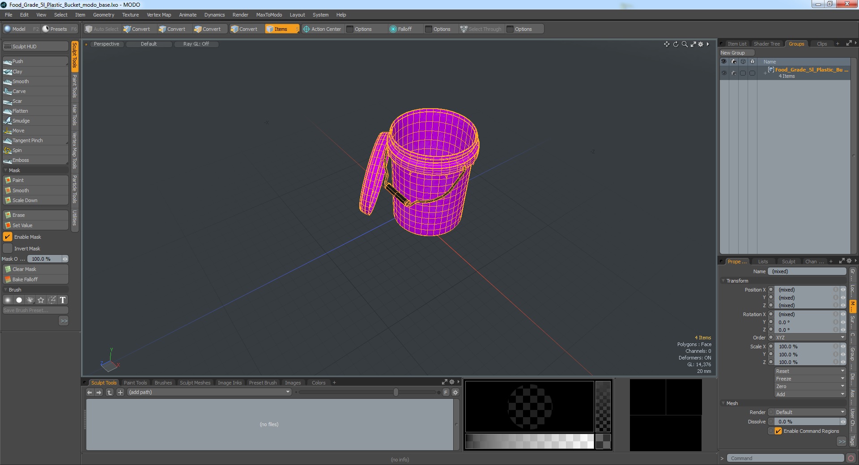The height and width of the screenshot is (465, 859).
Task: Click the Sculpt HUD button
Action: (x=35, y=46)
